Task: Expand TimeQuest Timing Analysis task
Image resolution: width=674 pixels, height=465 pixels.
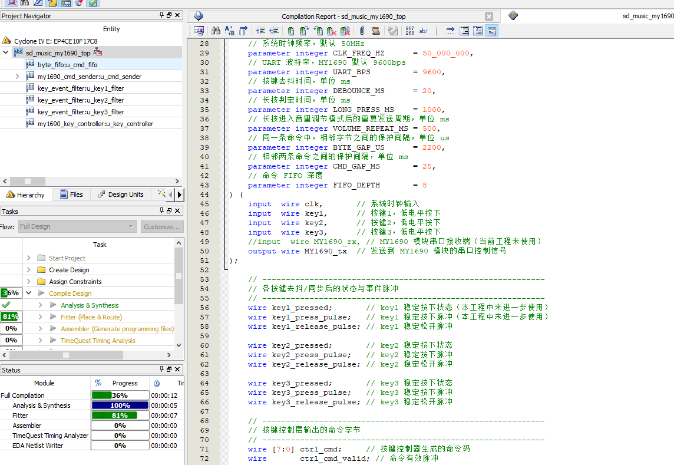Action: [x=41, y=340]
